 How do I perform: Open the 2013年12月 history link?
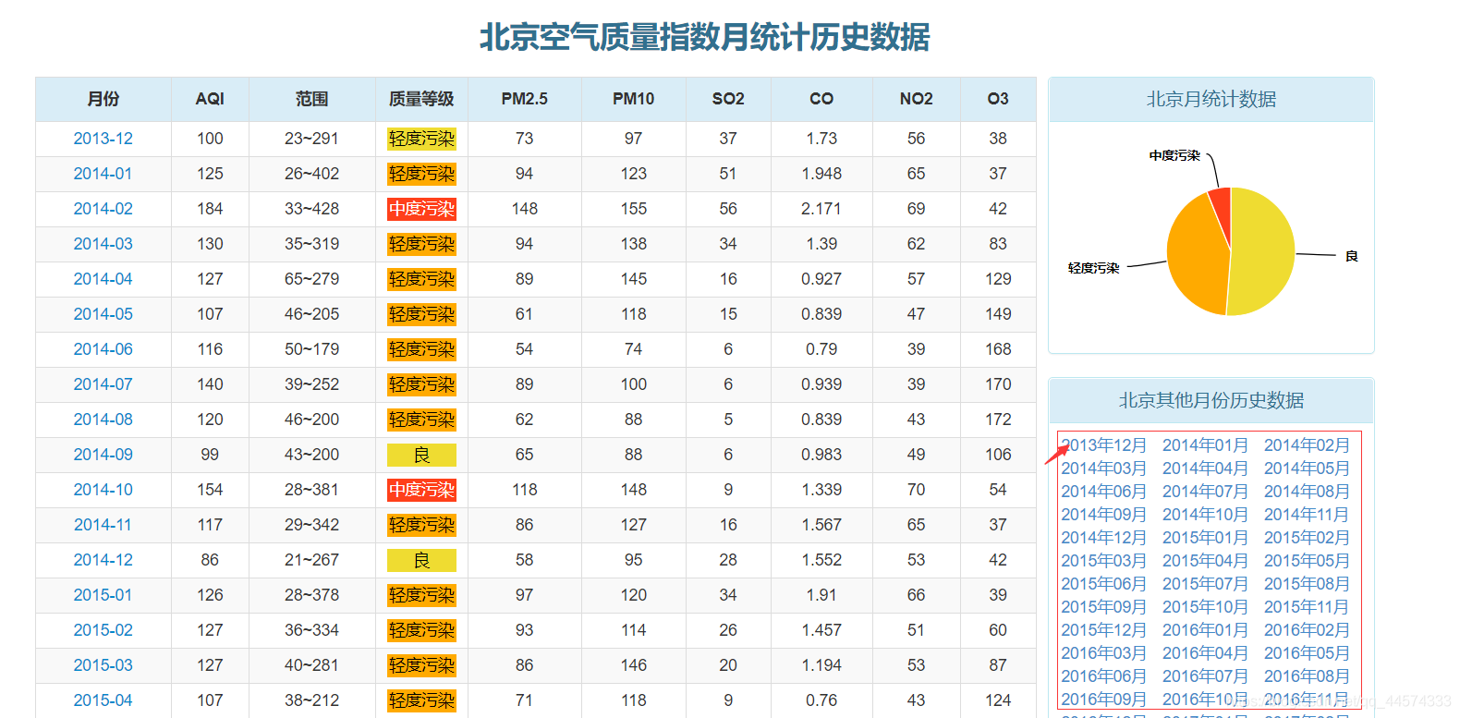pyautogui.click(x=1104, y=445)
